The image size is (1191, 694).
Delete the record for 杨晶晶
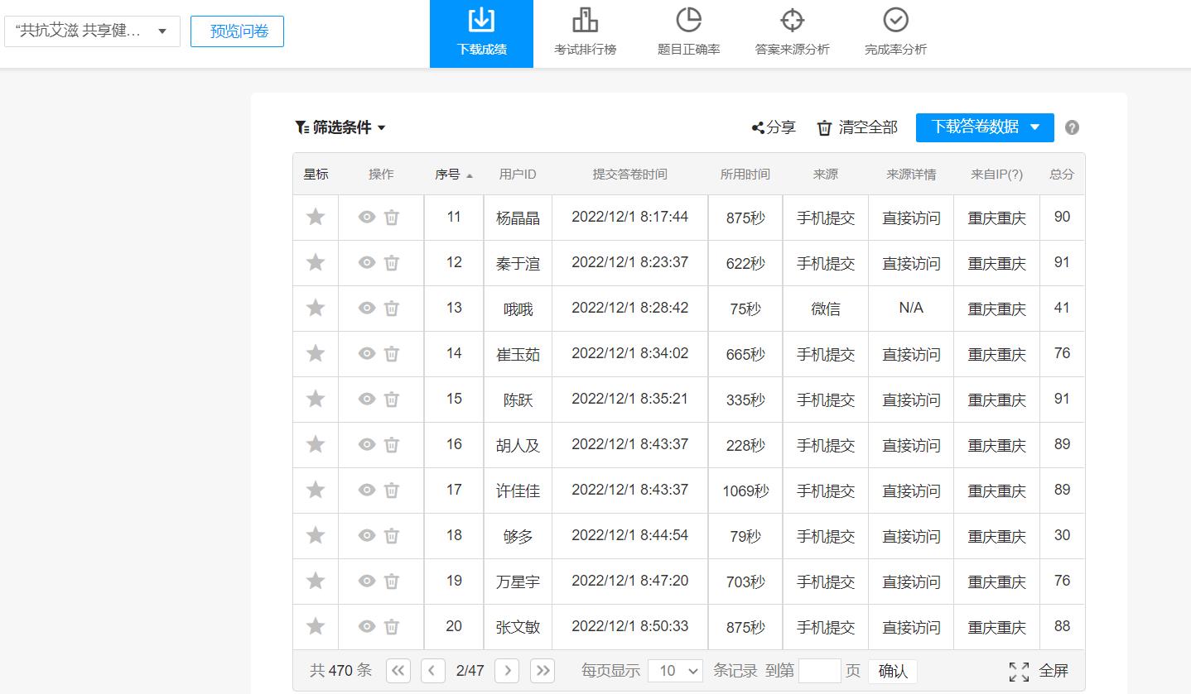point(392,218)
